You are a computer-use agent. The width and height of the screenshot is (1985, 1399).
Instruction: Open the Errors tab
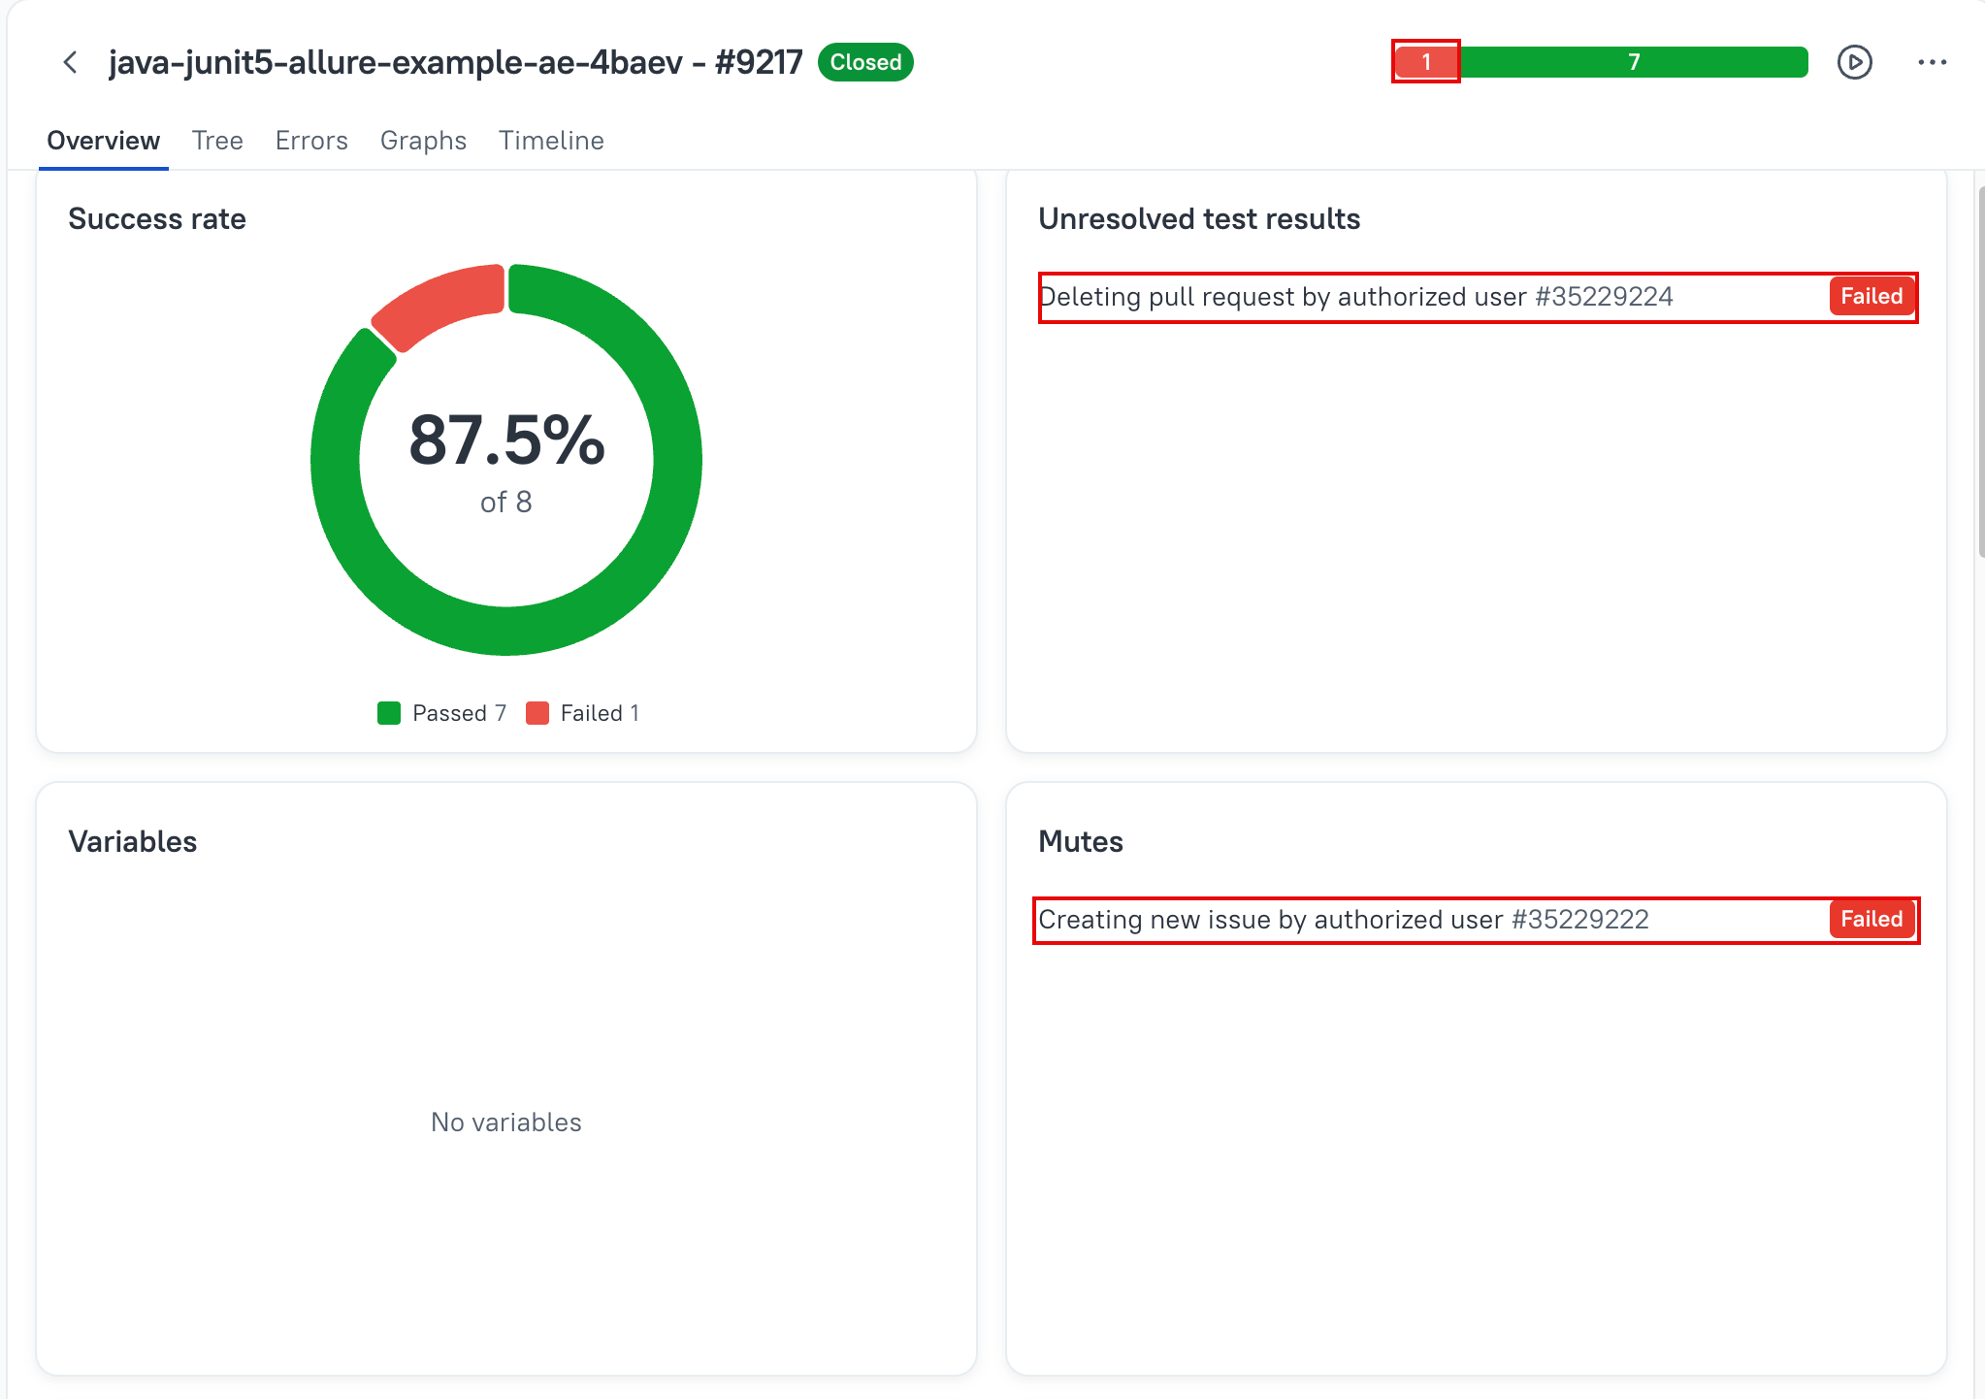pyautogui.click(x=311, y=141)
